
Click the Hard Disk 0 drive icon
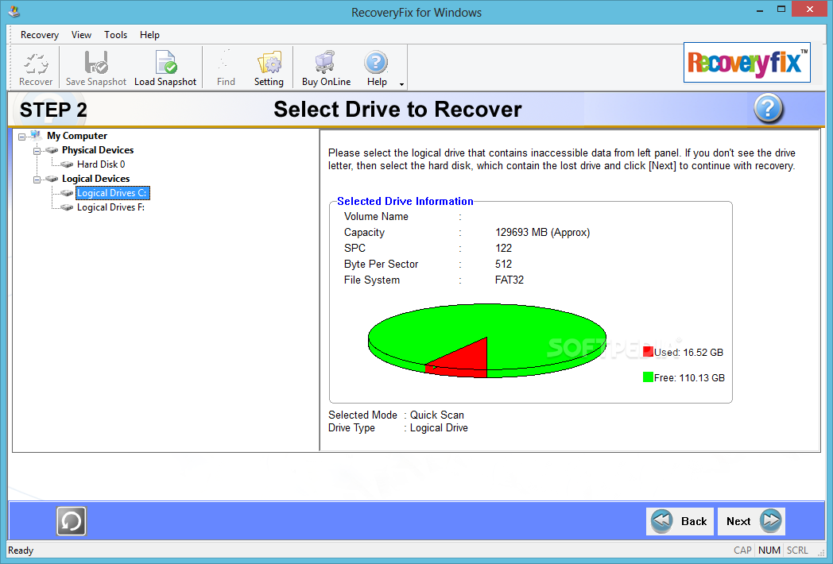(67, 164)
